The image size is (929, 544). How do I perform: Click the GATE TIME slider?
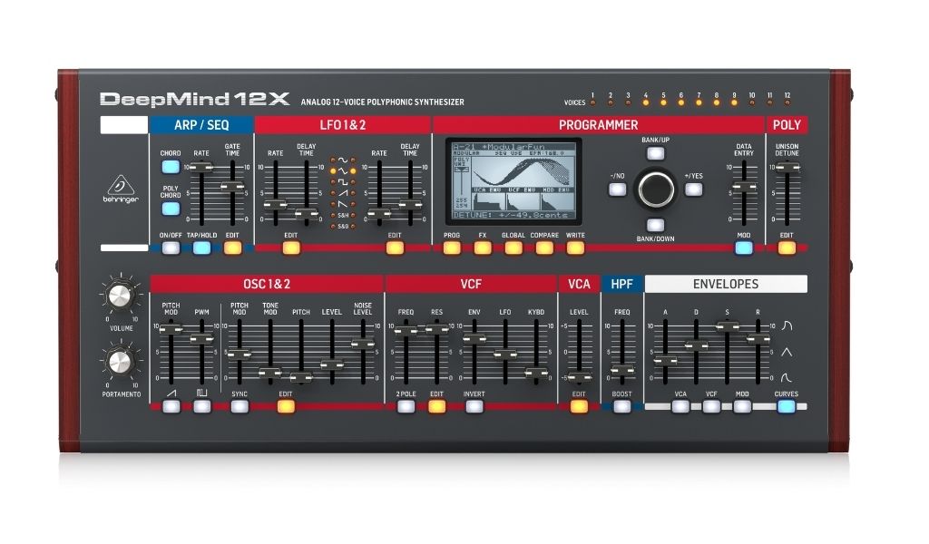coord(232,192)
